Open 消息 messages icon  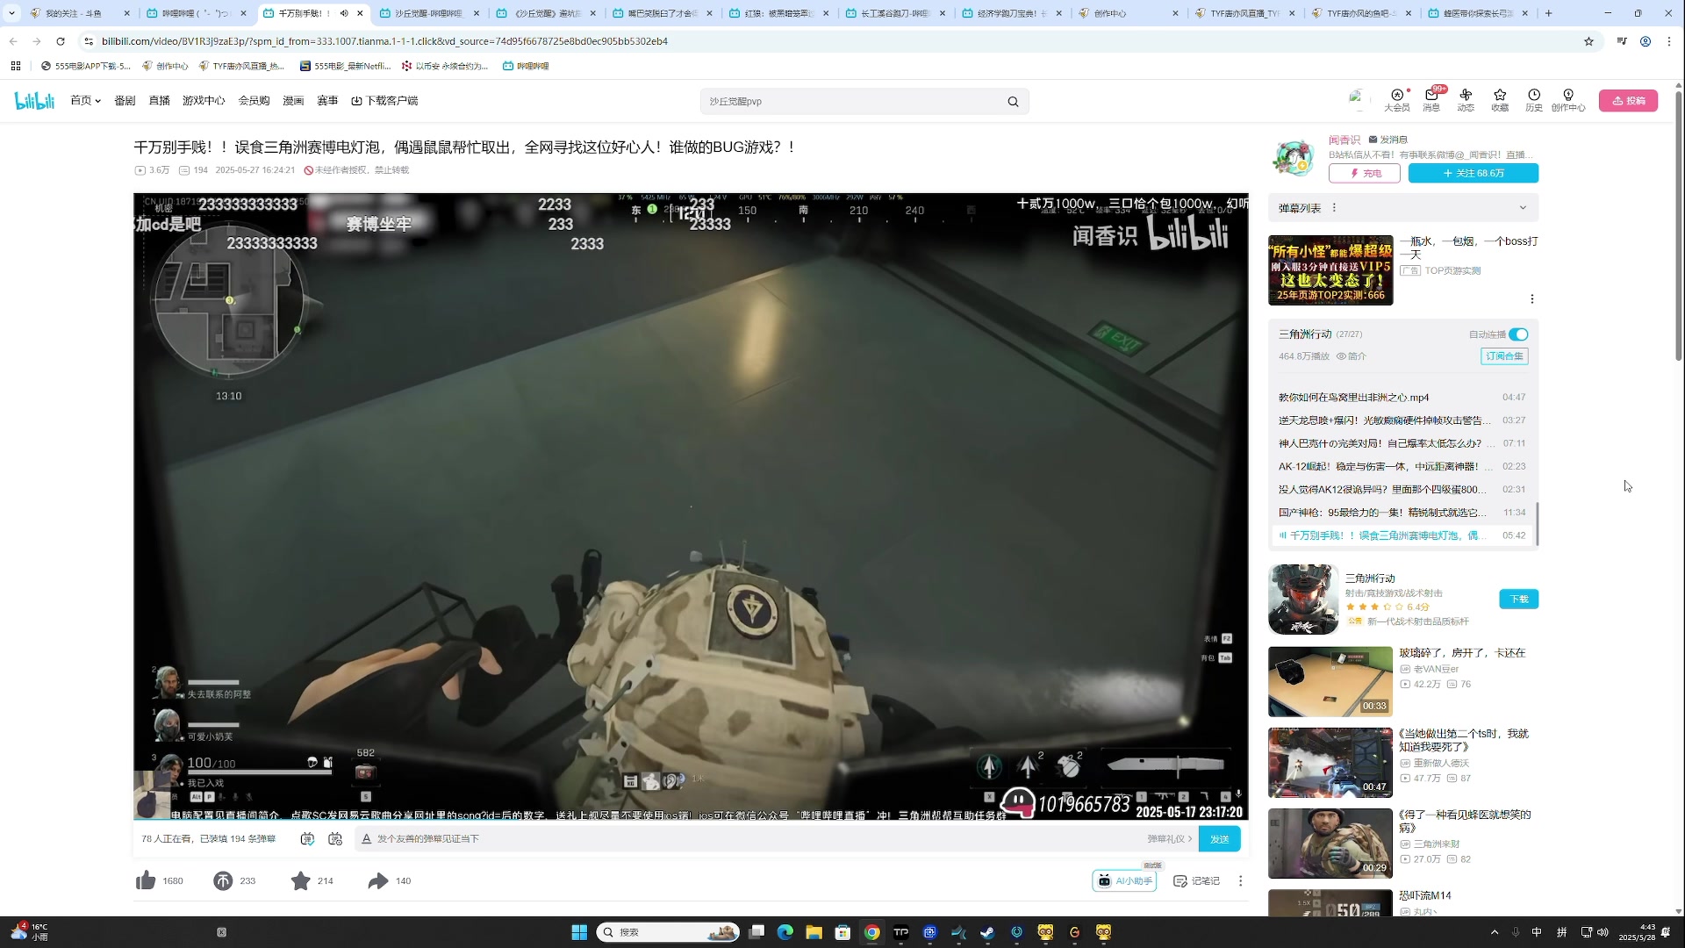pyautogui.click(x=1431, y=100)
